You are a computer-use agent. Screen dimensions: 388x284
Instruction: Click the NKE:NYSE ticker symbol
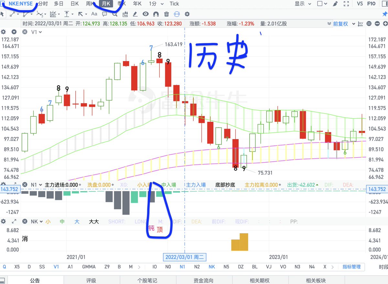[x=21, y=4]
